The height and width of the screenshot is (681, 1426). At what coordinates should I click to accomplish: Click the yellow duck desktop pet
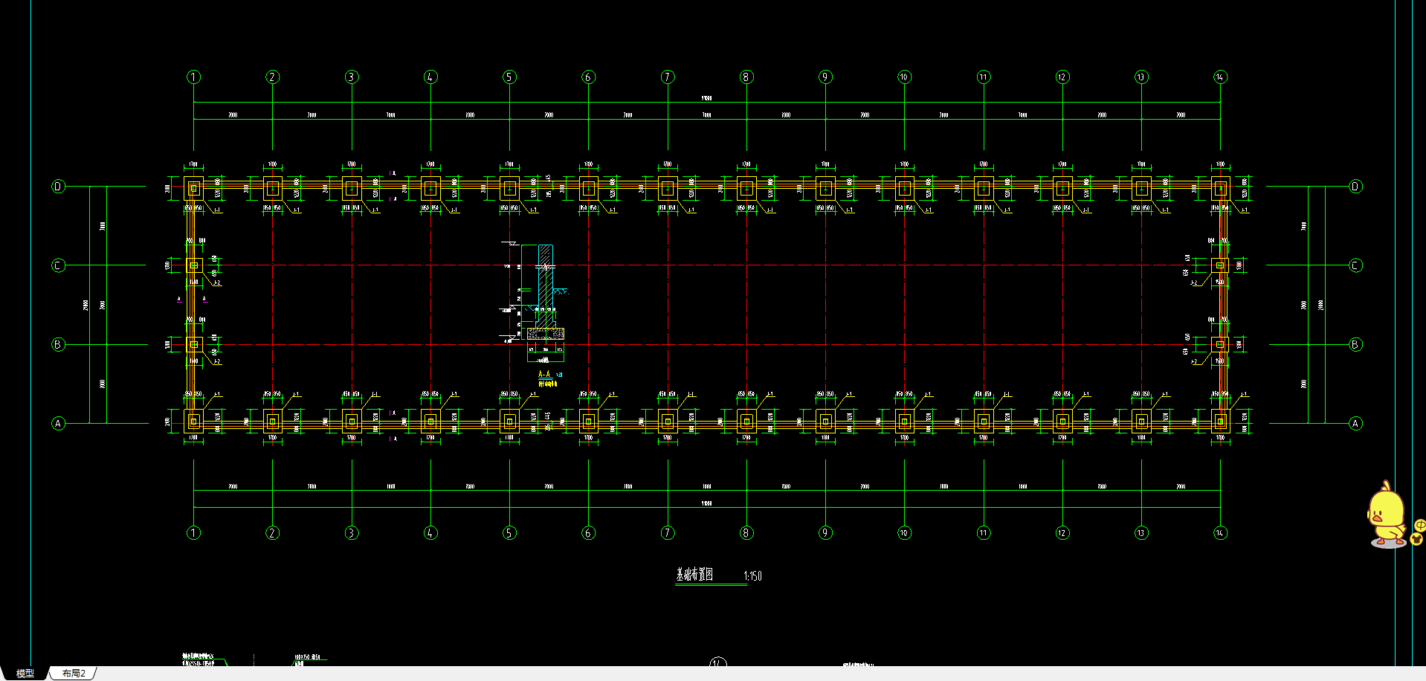[x=1386, y=514]
